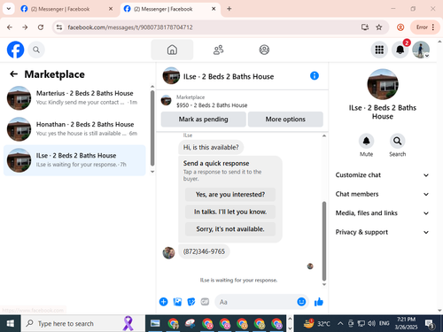Open the Facebook menu grid icon
This screenshot has height=332, width=443.
(379, 50)
